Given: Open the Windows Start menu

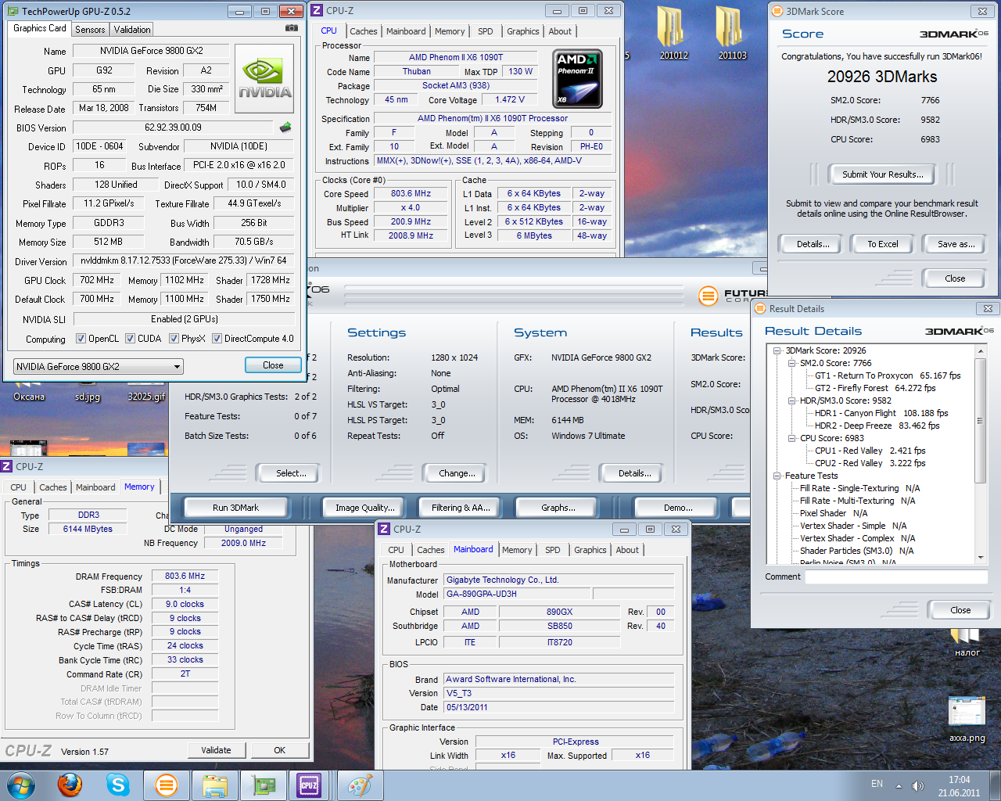Looking at the screenshot, I should (x=21, y=785).
